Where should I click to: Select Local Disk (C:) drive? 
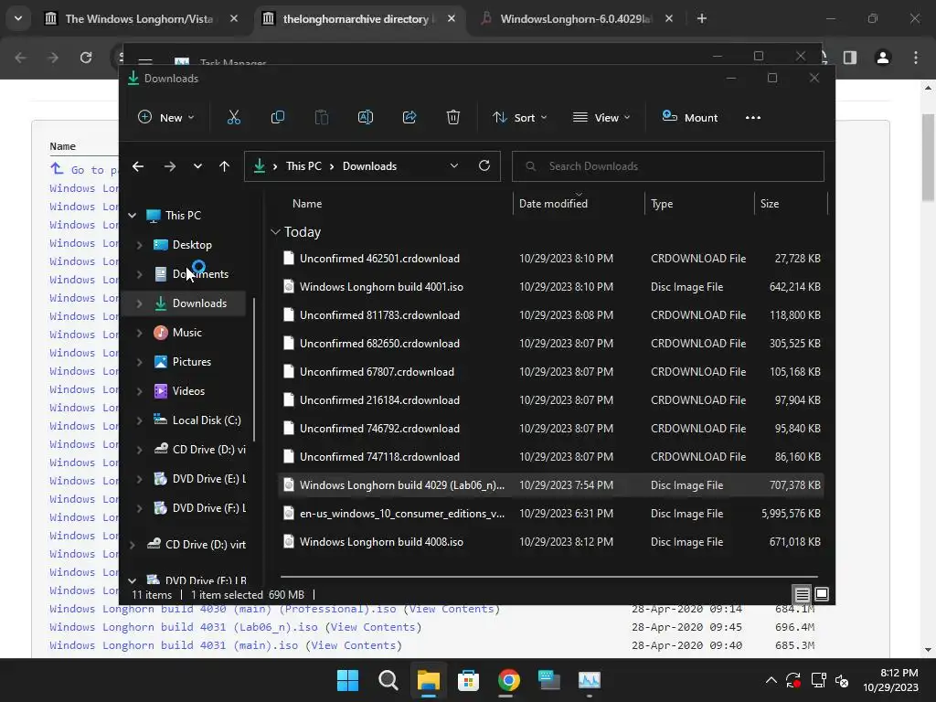[207, 420]
